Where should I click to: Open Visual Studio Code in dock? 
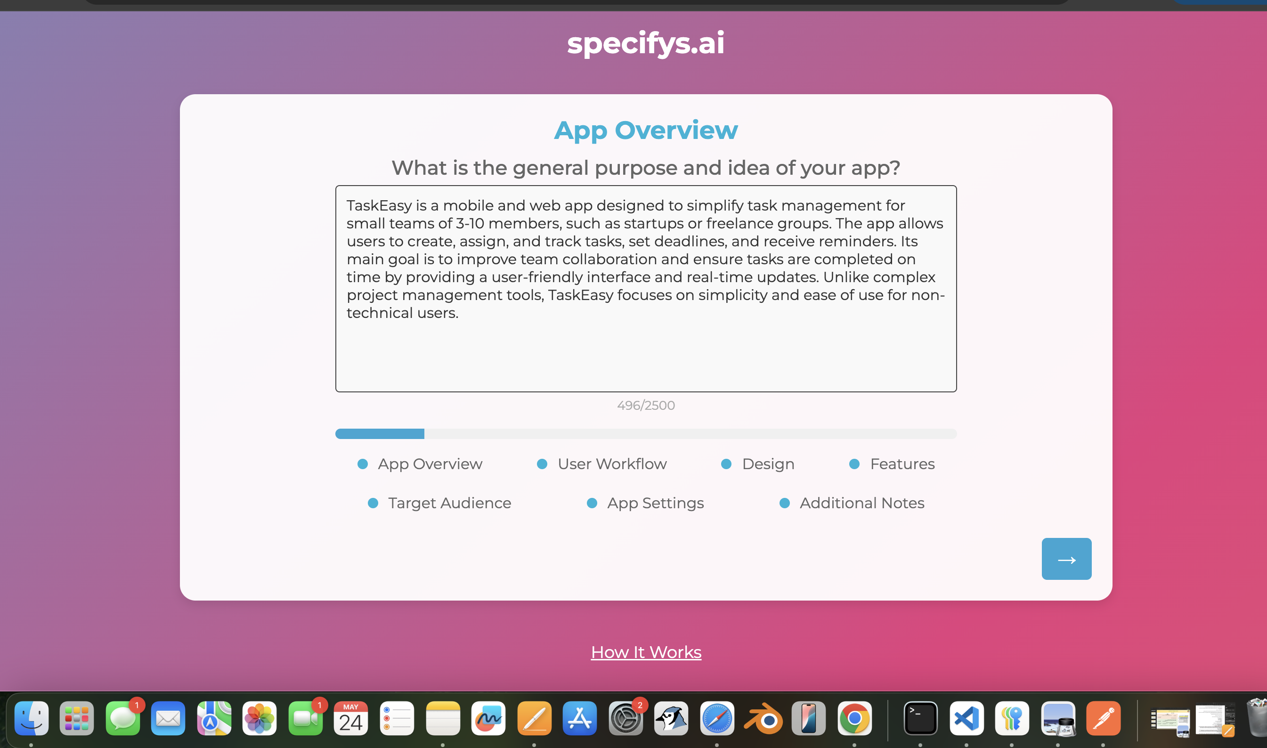tap(966, 718)
